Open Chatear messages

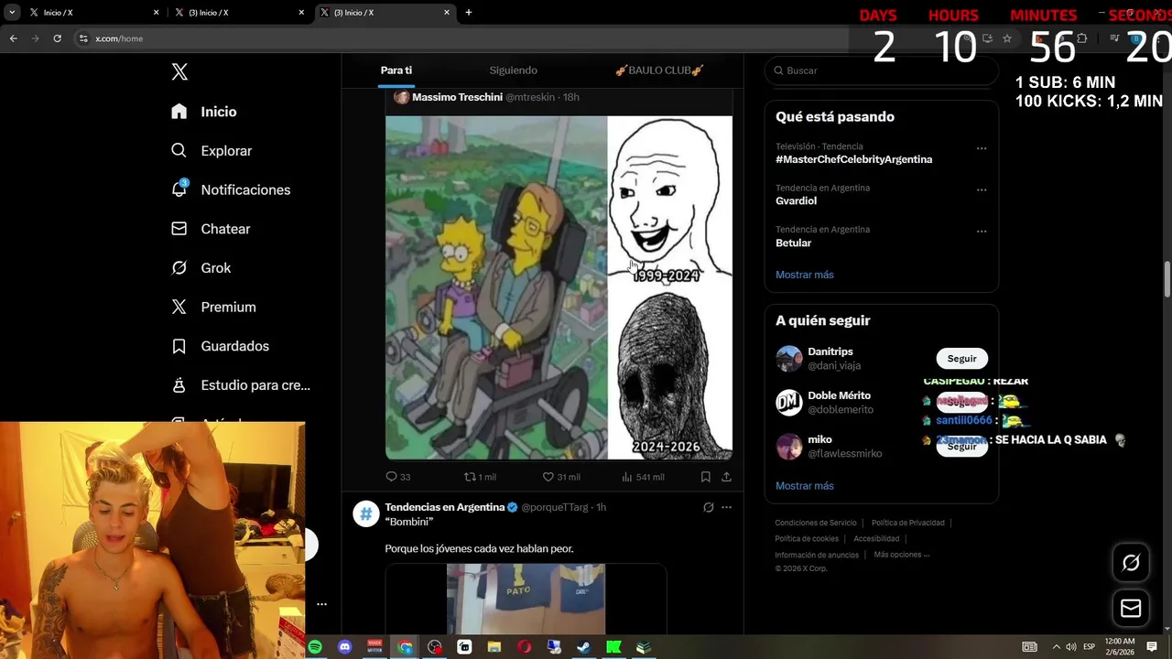click(211, 229)
